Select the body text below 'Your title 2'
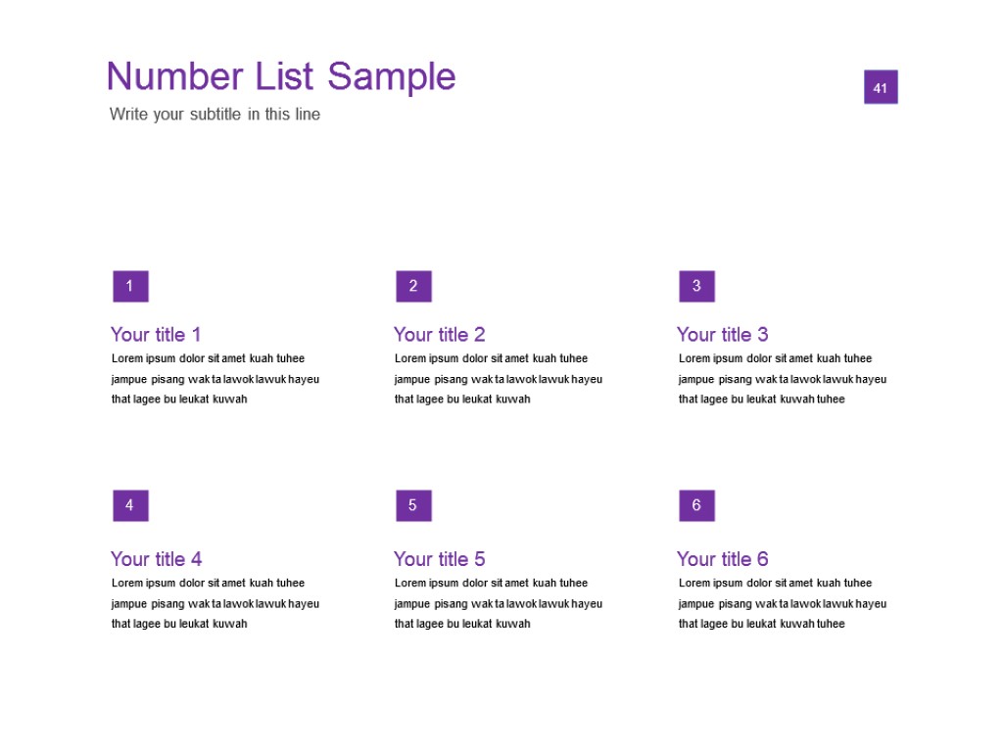The image size is (1003, 752). (498, 379)
